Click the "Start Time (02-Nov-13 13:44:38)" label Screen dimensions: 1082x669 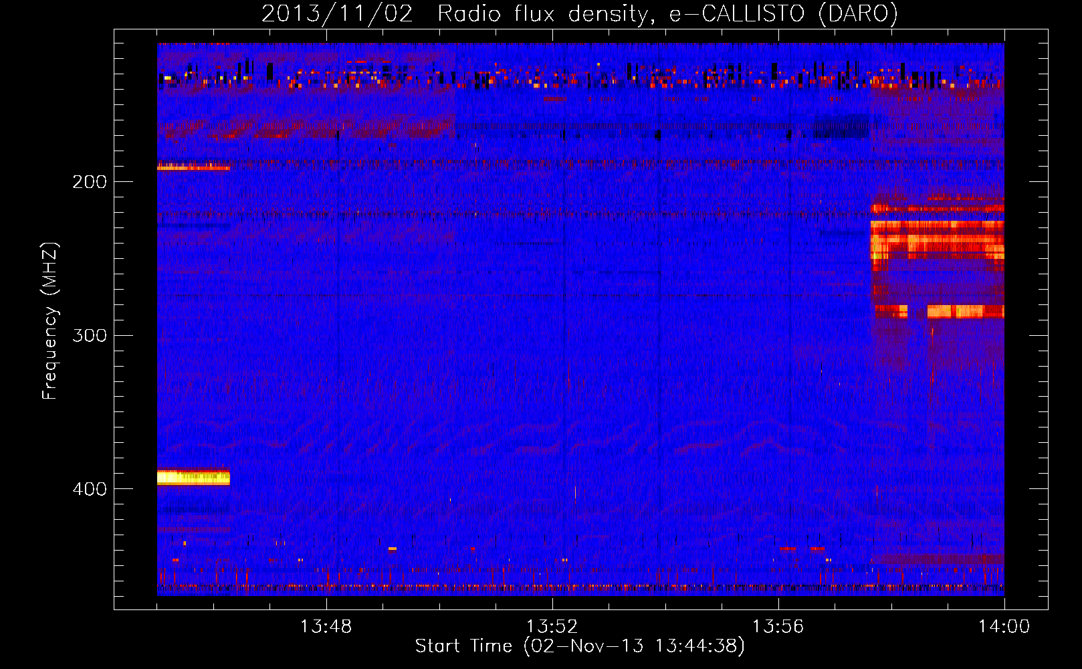(x=580, y=646)
